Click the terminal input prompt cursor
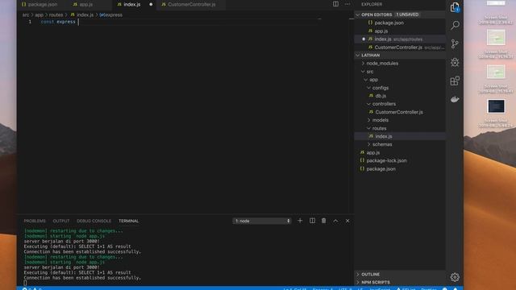The width and height of the screenshot is (516, 290). 25,283
